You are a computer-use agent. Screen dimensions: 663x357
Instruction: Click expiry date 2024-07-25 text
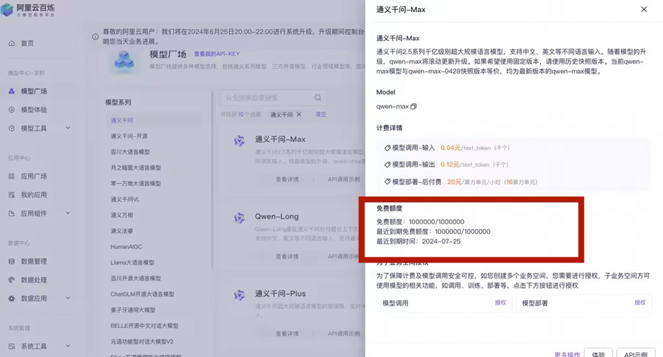(441, 242)
